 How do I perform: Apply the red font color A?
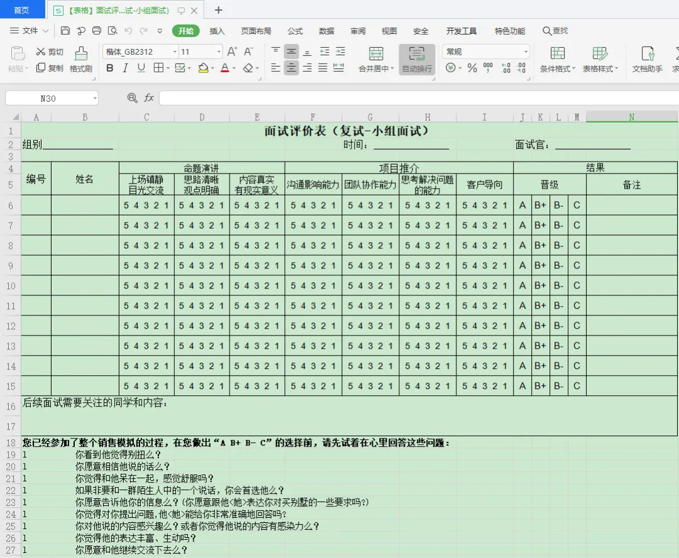pyautogui.click(x=224, y=68)
